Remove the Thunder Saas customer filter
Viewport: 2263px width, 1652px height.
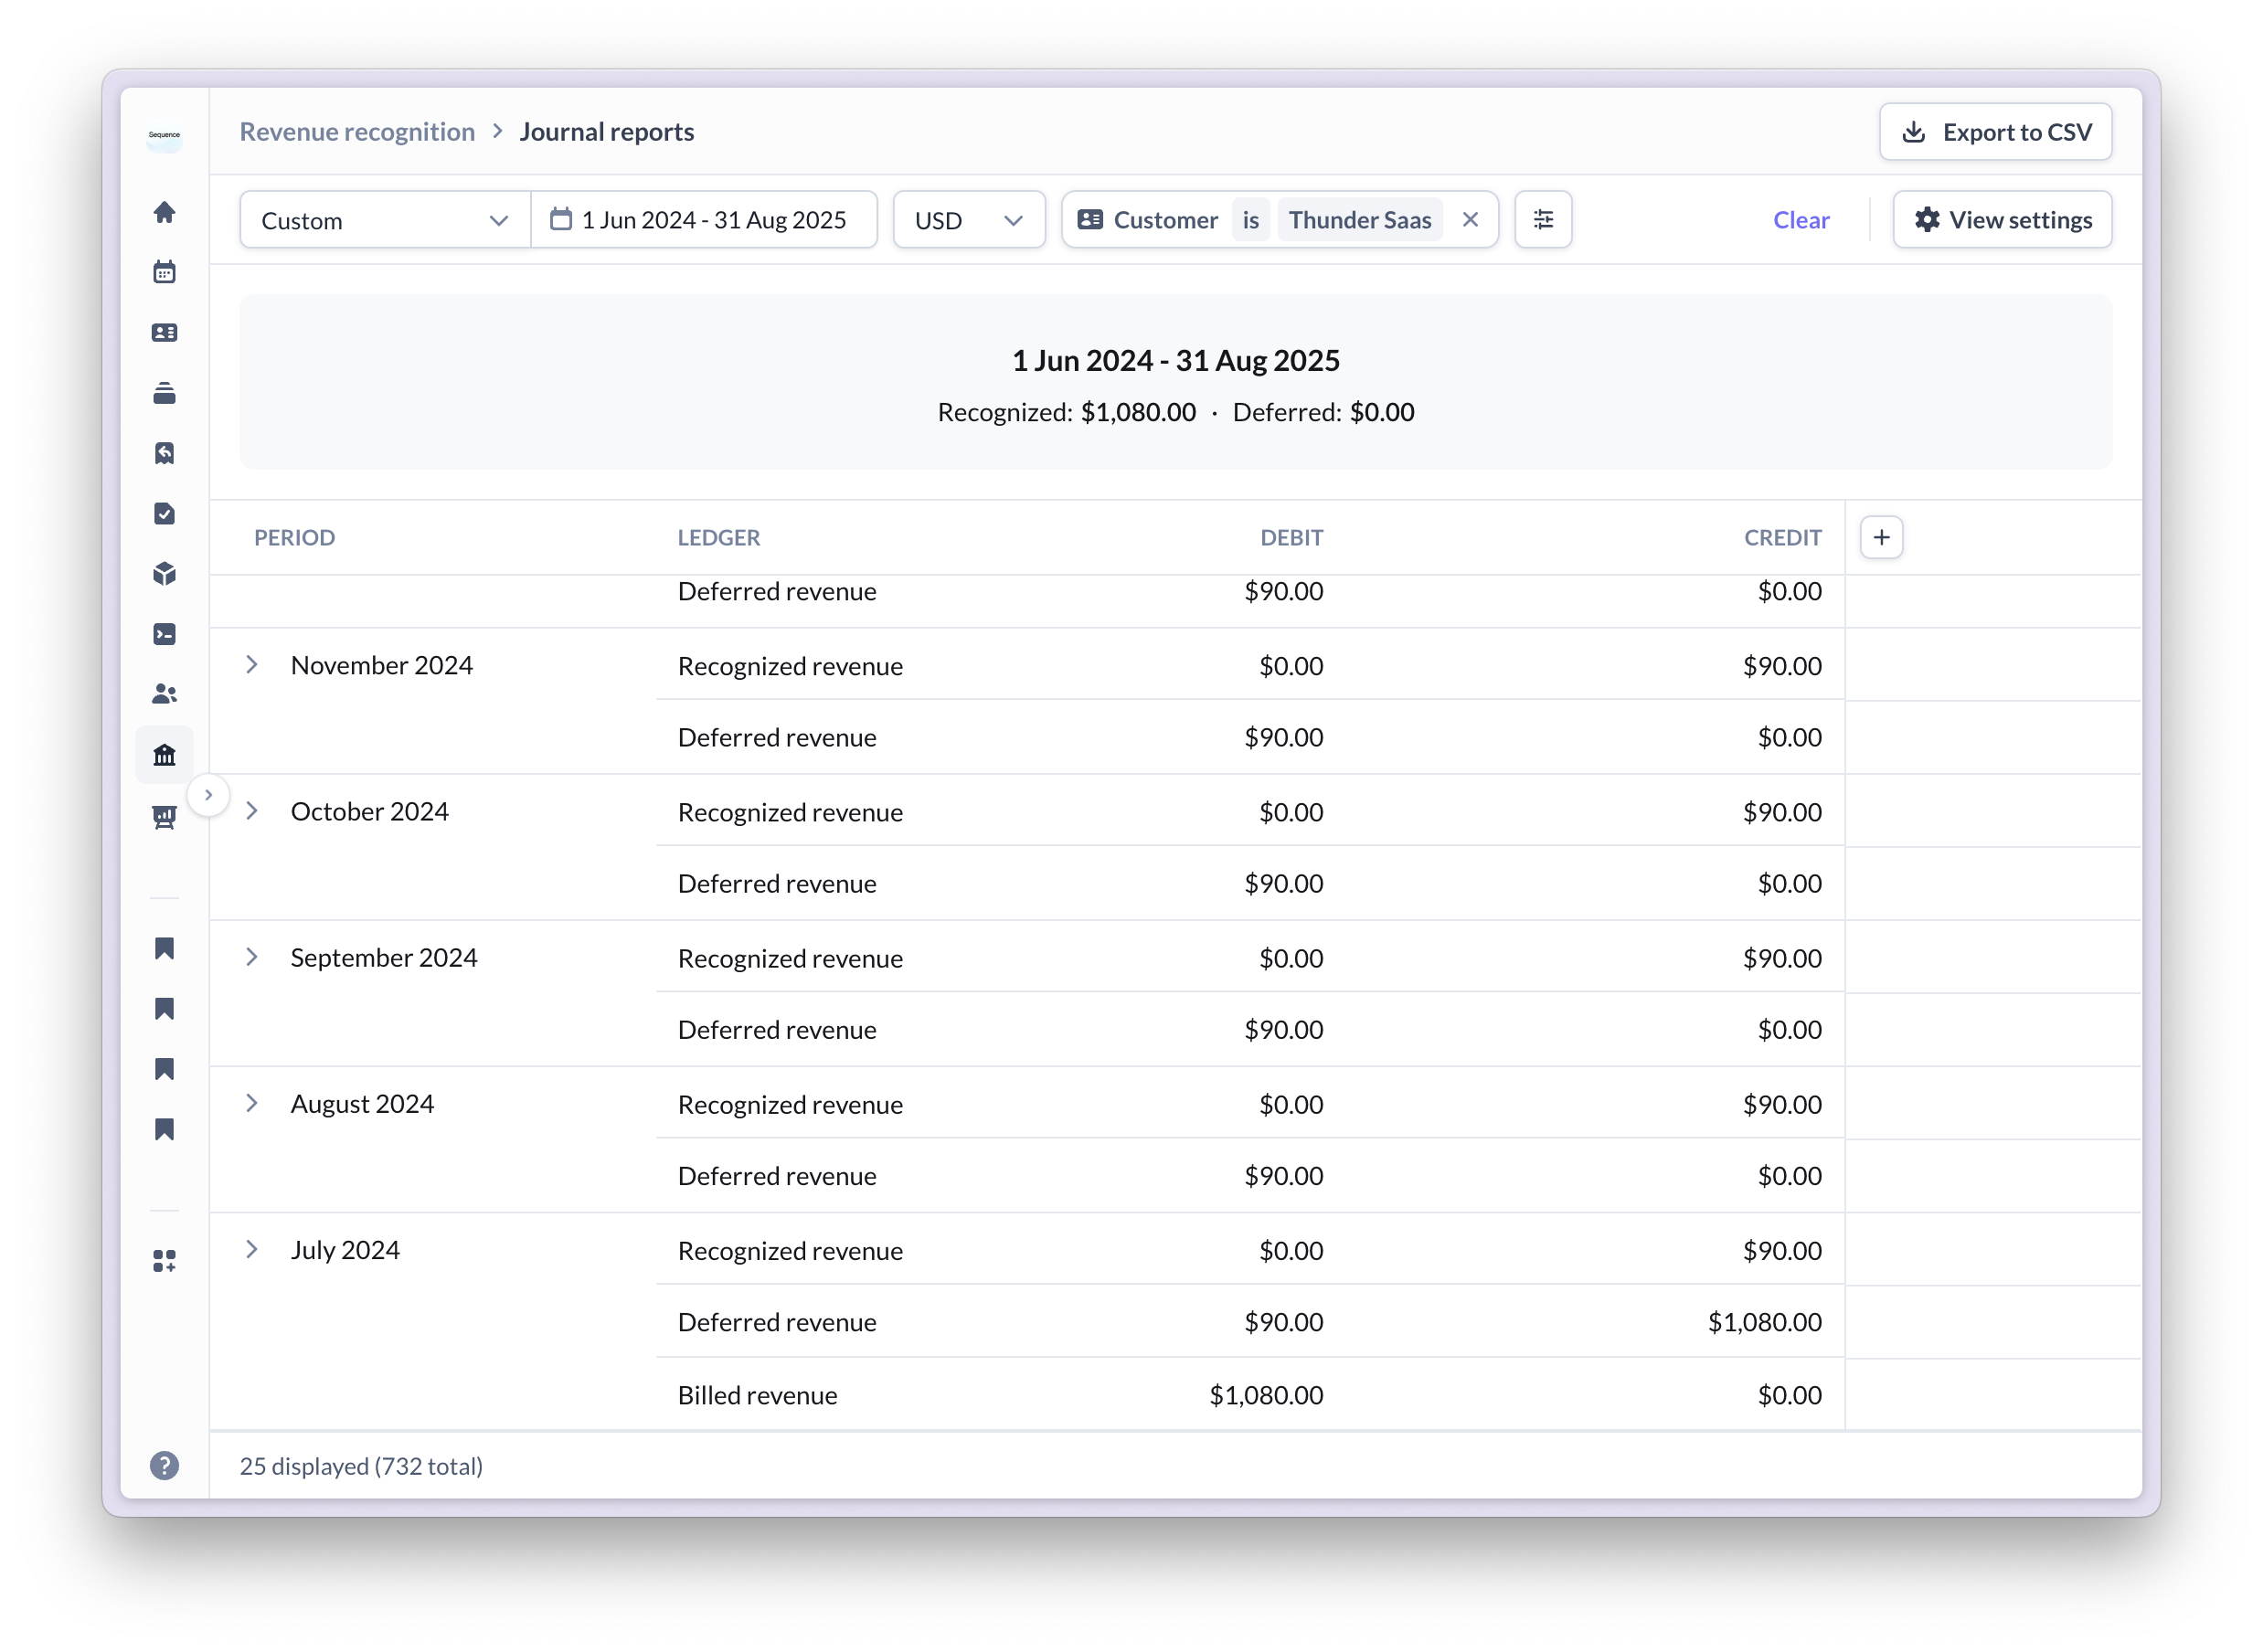point(1469,219)
